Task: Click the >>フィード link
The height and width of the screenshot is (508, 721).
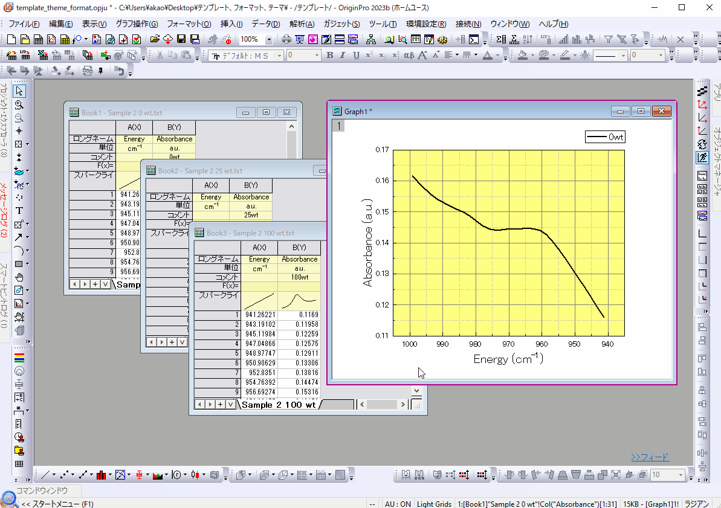Action: pos(650,457)
